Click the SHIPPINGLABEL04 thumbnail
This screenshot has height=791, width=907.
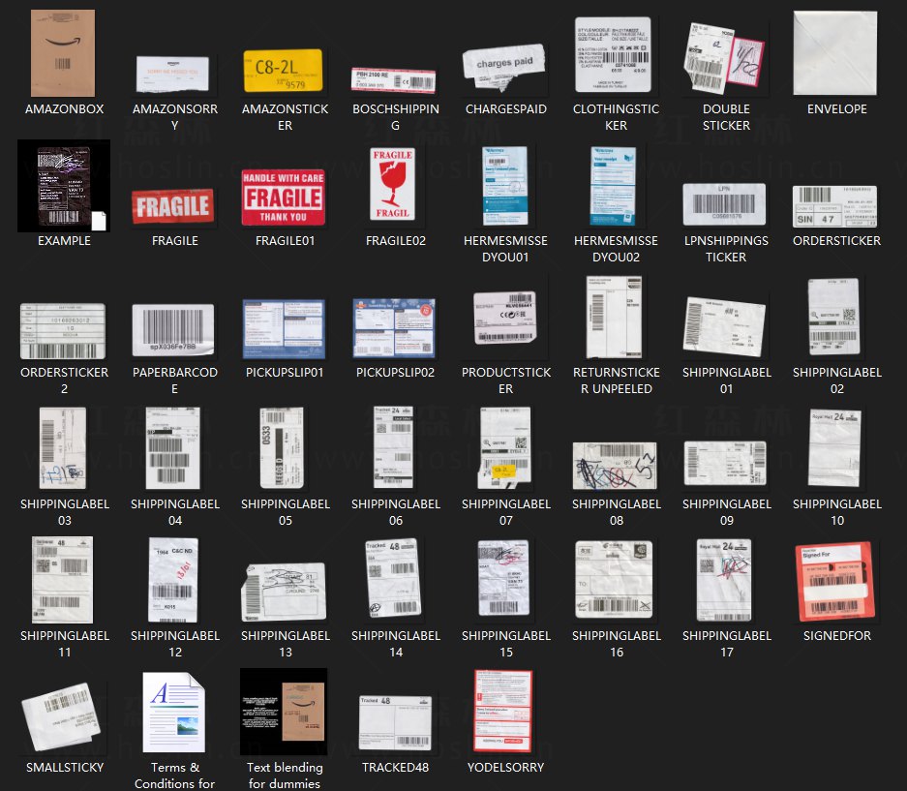(173, 448)
